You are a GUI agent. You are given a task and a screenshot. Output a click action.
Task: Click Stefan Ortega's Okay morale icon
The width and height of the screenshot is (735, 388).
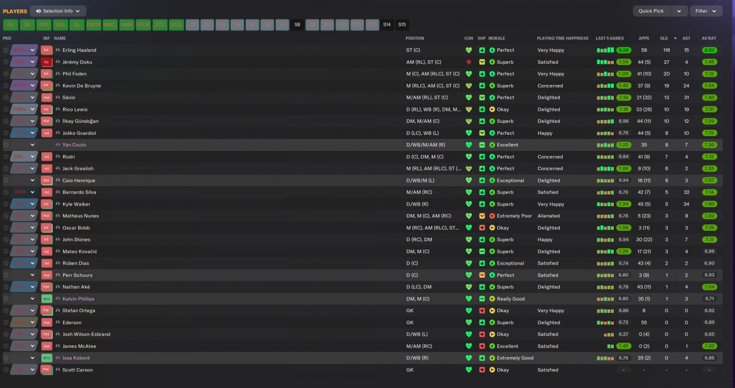click(492, 311)
